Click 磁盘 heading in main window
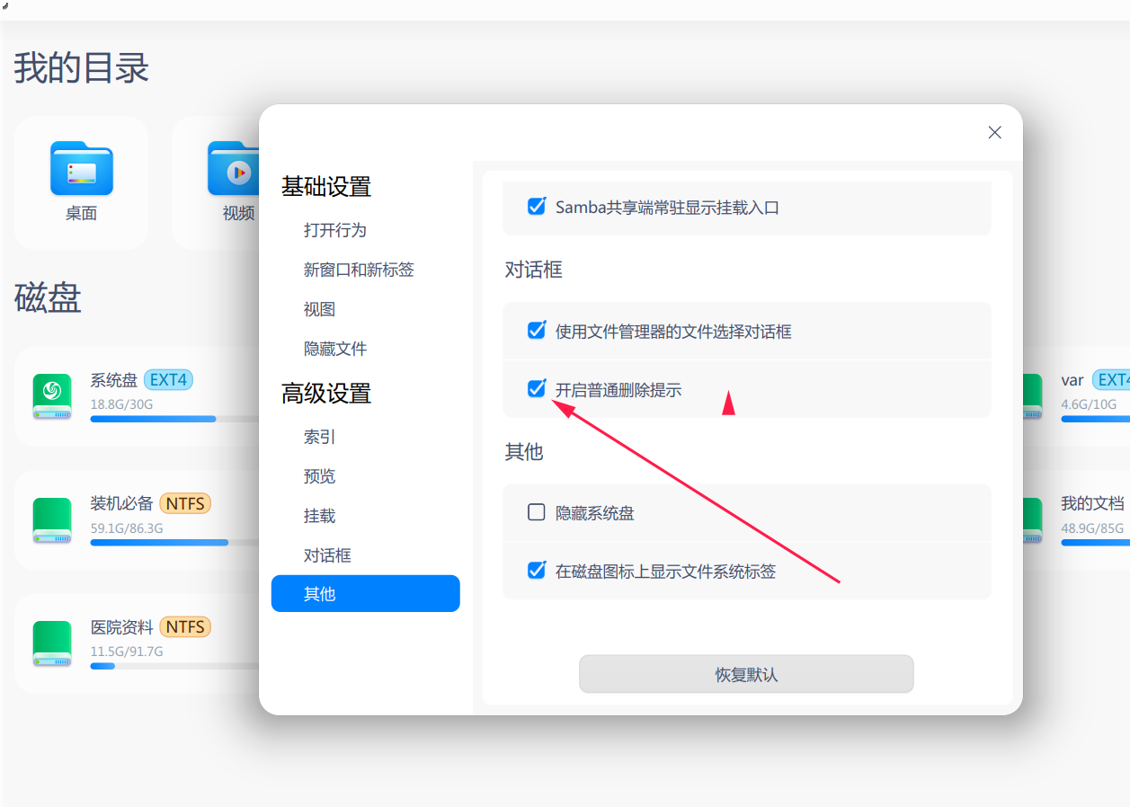 click(48, 297)
